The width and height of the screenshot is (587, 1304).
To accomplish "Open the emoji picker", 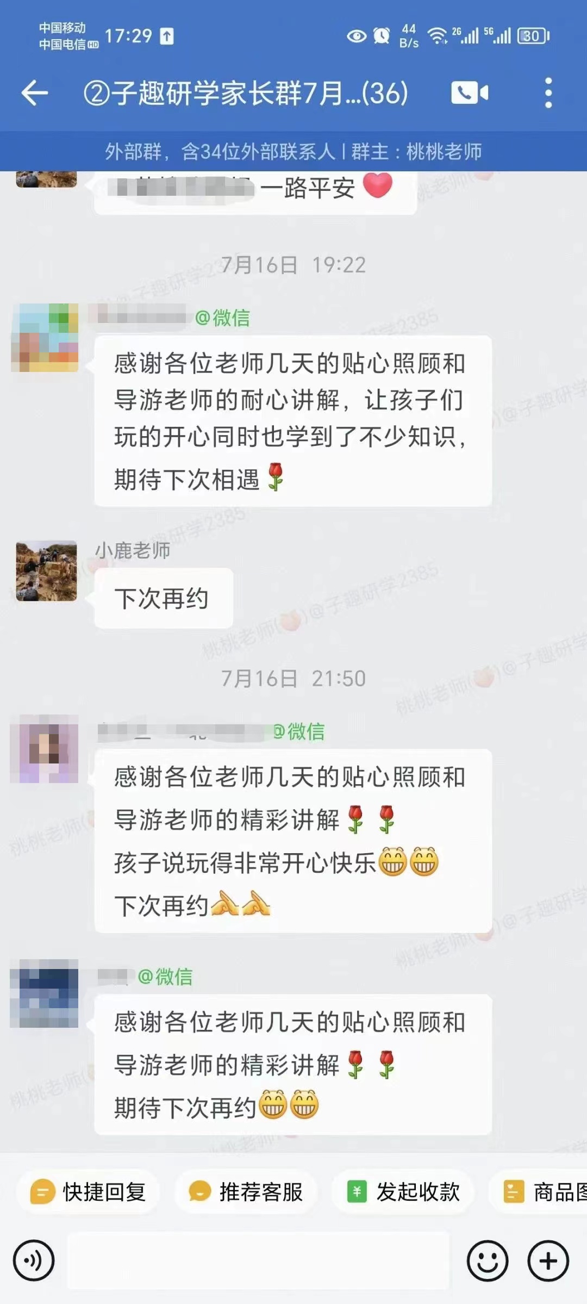I will point(488,1260).
